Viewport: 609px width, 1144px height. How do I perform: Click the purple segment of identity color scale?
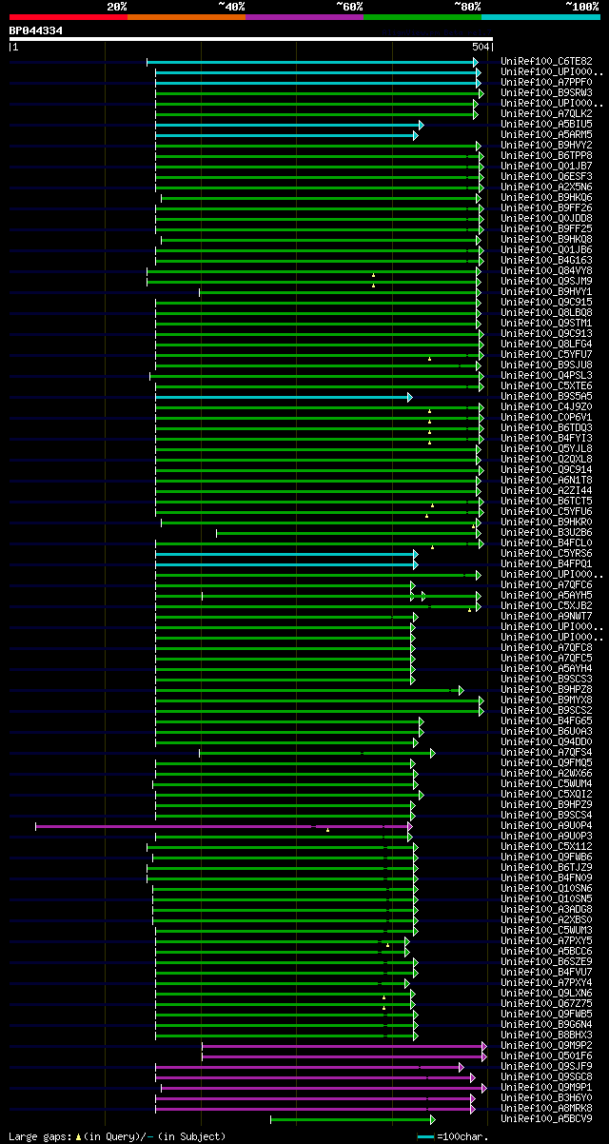(x=304, y=17)
